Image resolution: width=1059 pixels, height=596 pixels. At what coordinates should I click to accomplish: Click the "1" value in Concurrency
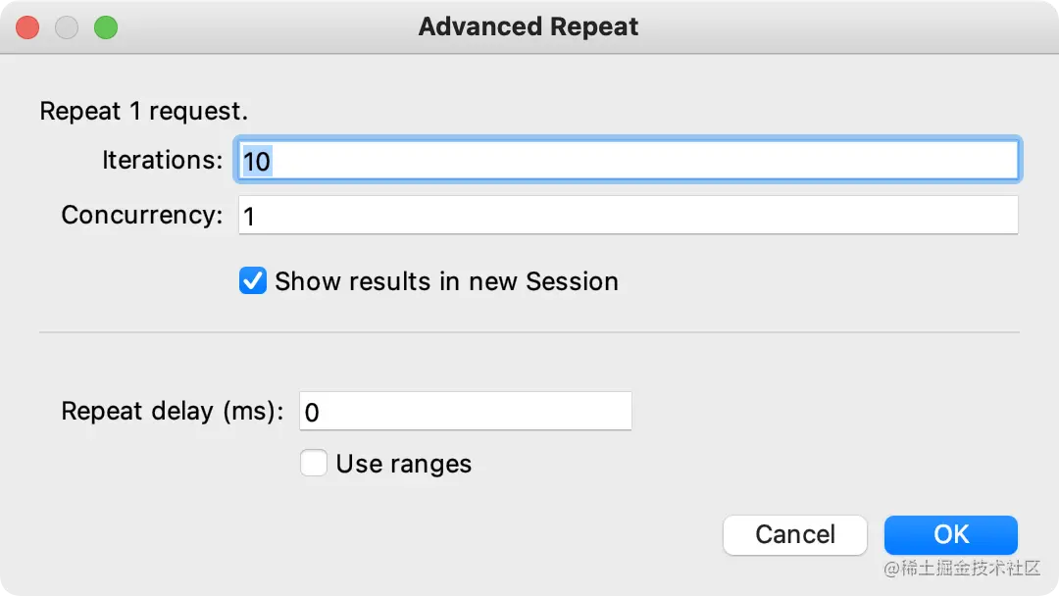click(249, 216)
